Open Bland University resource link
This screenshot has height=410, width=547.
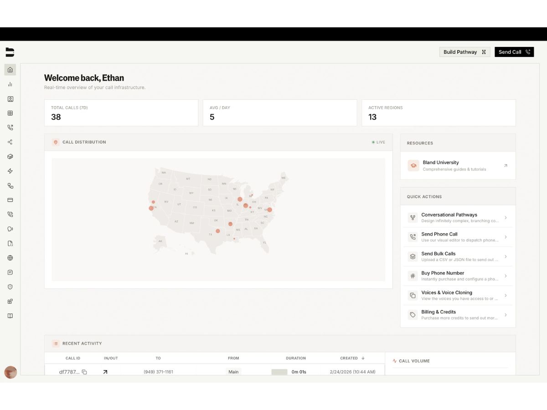point(458,165)
